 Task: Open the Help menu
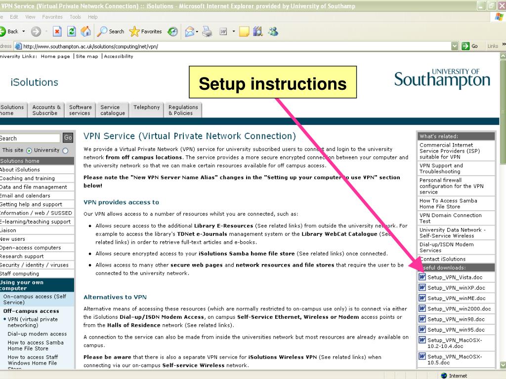pyautogui.click(x=92, y=17)
